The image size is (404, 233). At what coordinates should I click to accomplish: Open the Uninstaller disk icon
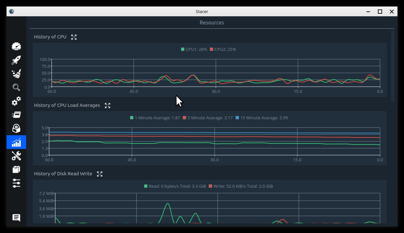[16, 128]
